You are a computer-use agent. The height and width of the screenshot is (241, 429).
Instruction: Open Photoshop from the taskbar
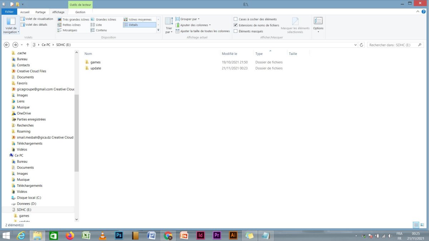(x=119, y=235)
